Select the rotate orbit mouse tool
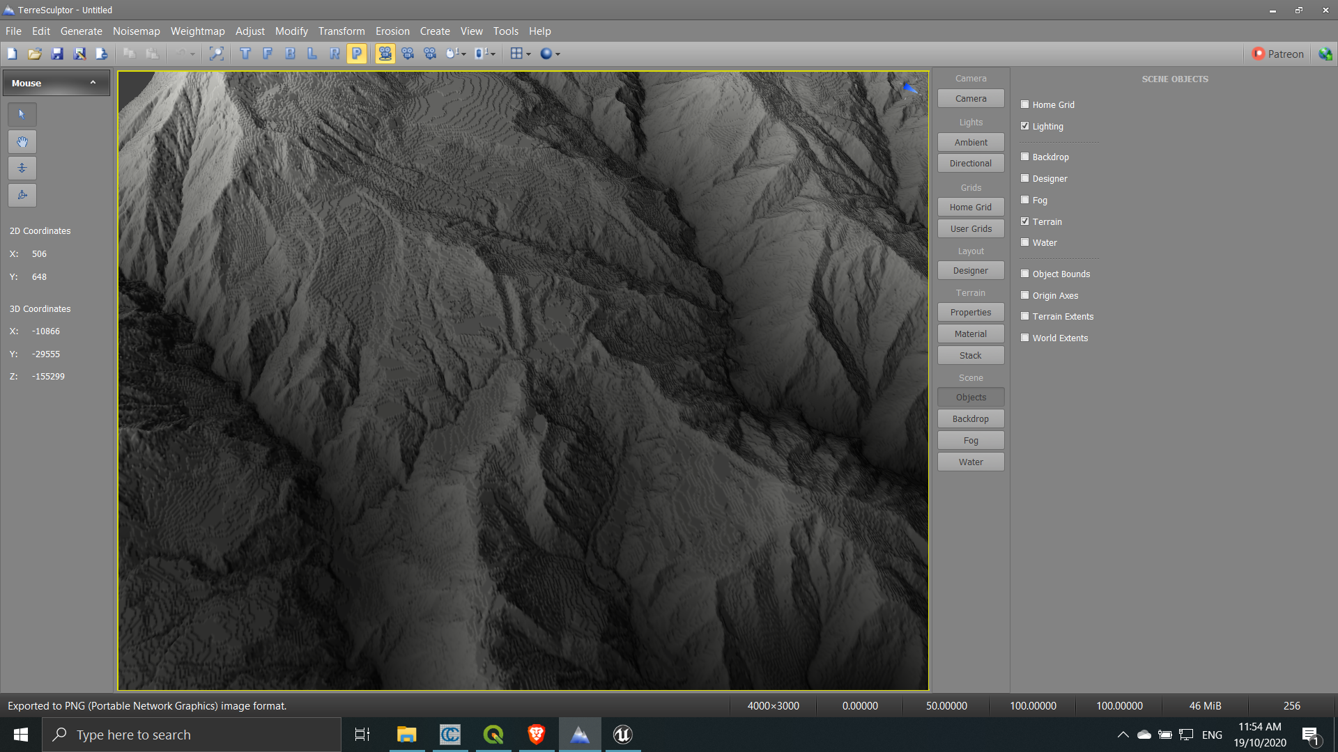Screen dimensions: 1338x752 [22, 195]
